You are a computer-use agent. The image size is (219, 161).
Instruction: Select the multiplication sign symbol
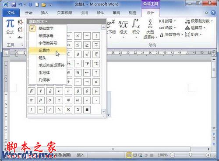[x=78, y=36]
